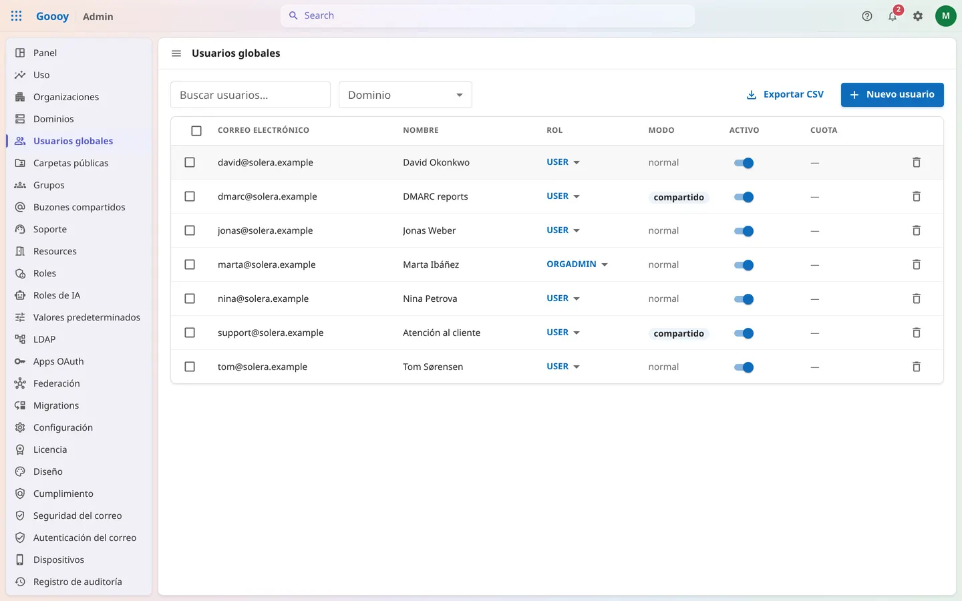
Task: Sort by Nombre column header
Action: point(421,130)
